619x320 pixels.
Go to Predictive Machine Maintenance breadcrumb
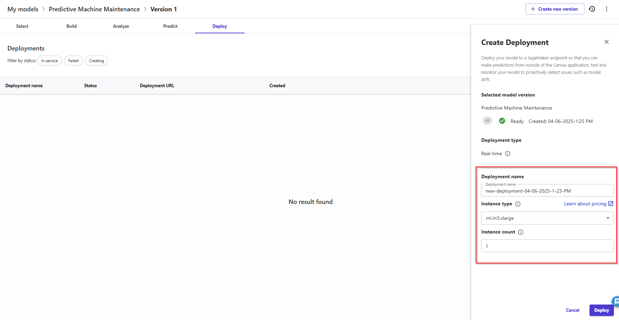pos(94,9)
